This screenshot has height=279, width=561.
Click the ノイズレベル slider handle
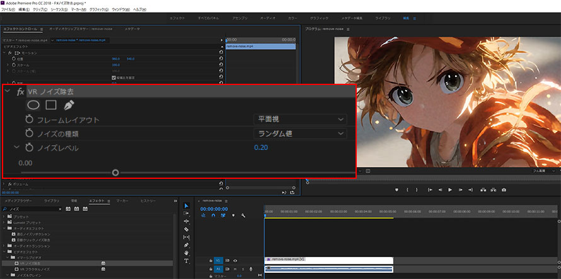(x=115, y=172)
